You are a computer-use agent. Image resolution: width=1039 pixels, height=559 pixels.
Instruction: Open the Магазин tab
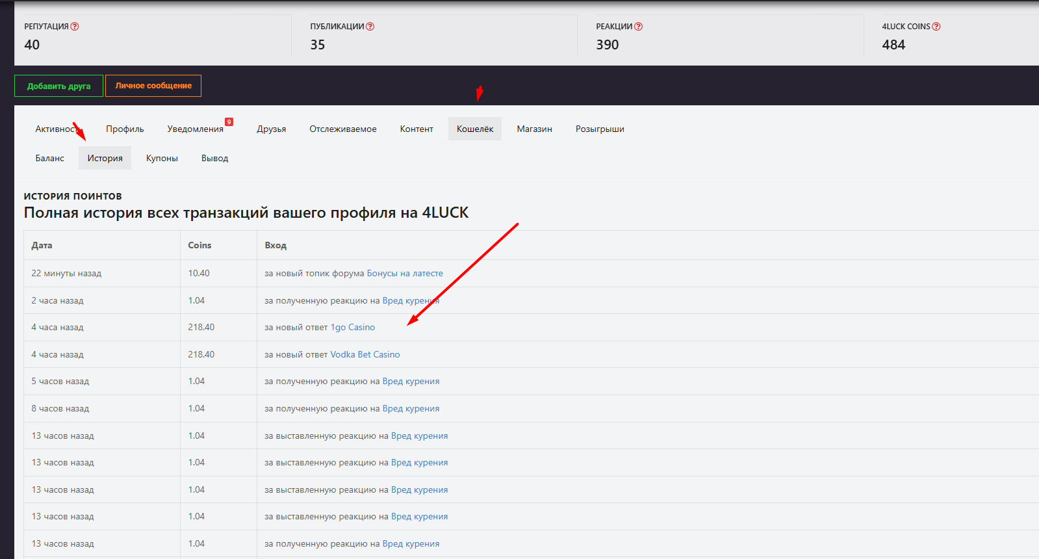point(534,129)
